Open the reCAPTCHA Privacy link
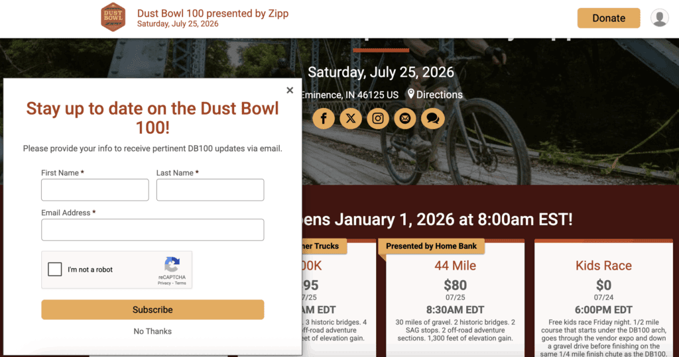This screenshot has width=679, height=357. pos(164,283)
